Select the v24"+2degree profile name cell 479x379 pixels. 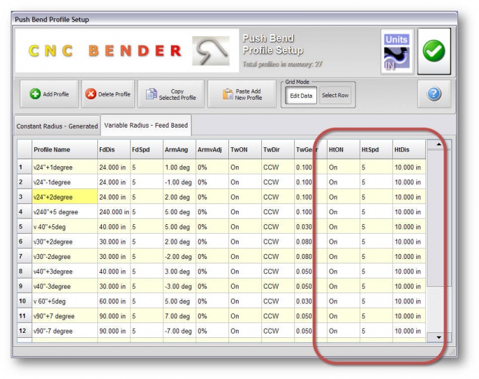tap(63, 197)
